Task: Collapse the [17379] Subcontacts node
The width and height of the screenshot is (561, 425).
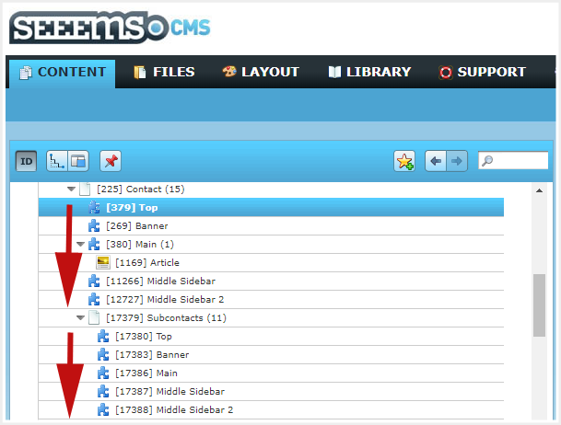Action: pyautogui.click(x=80, y=317)
